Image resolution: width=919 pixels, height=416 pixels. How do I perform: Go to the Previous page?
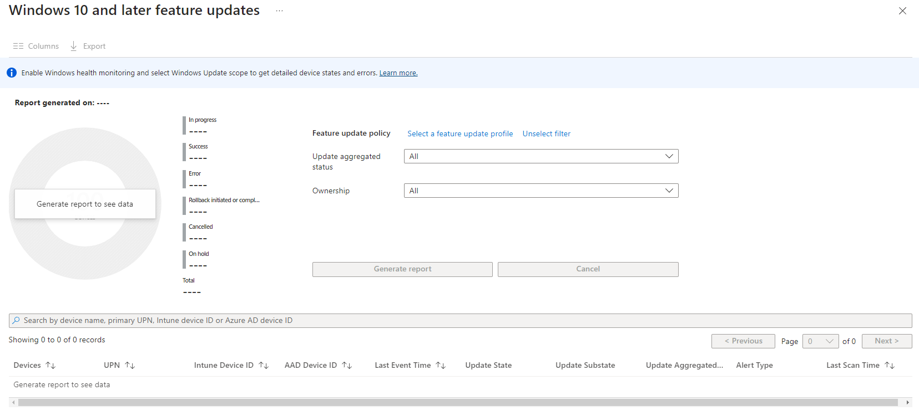coord(743,341)
